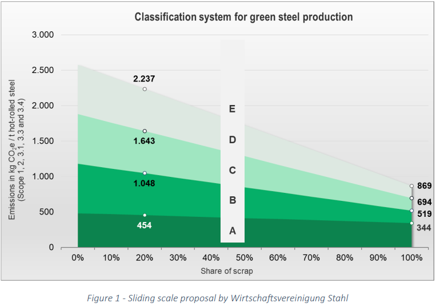Click the 1.048 data marker
436x307 pixels.
[145, 173]
